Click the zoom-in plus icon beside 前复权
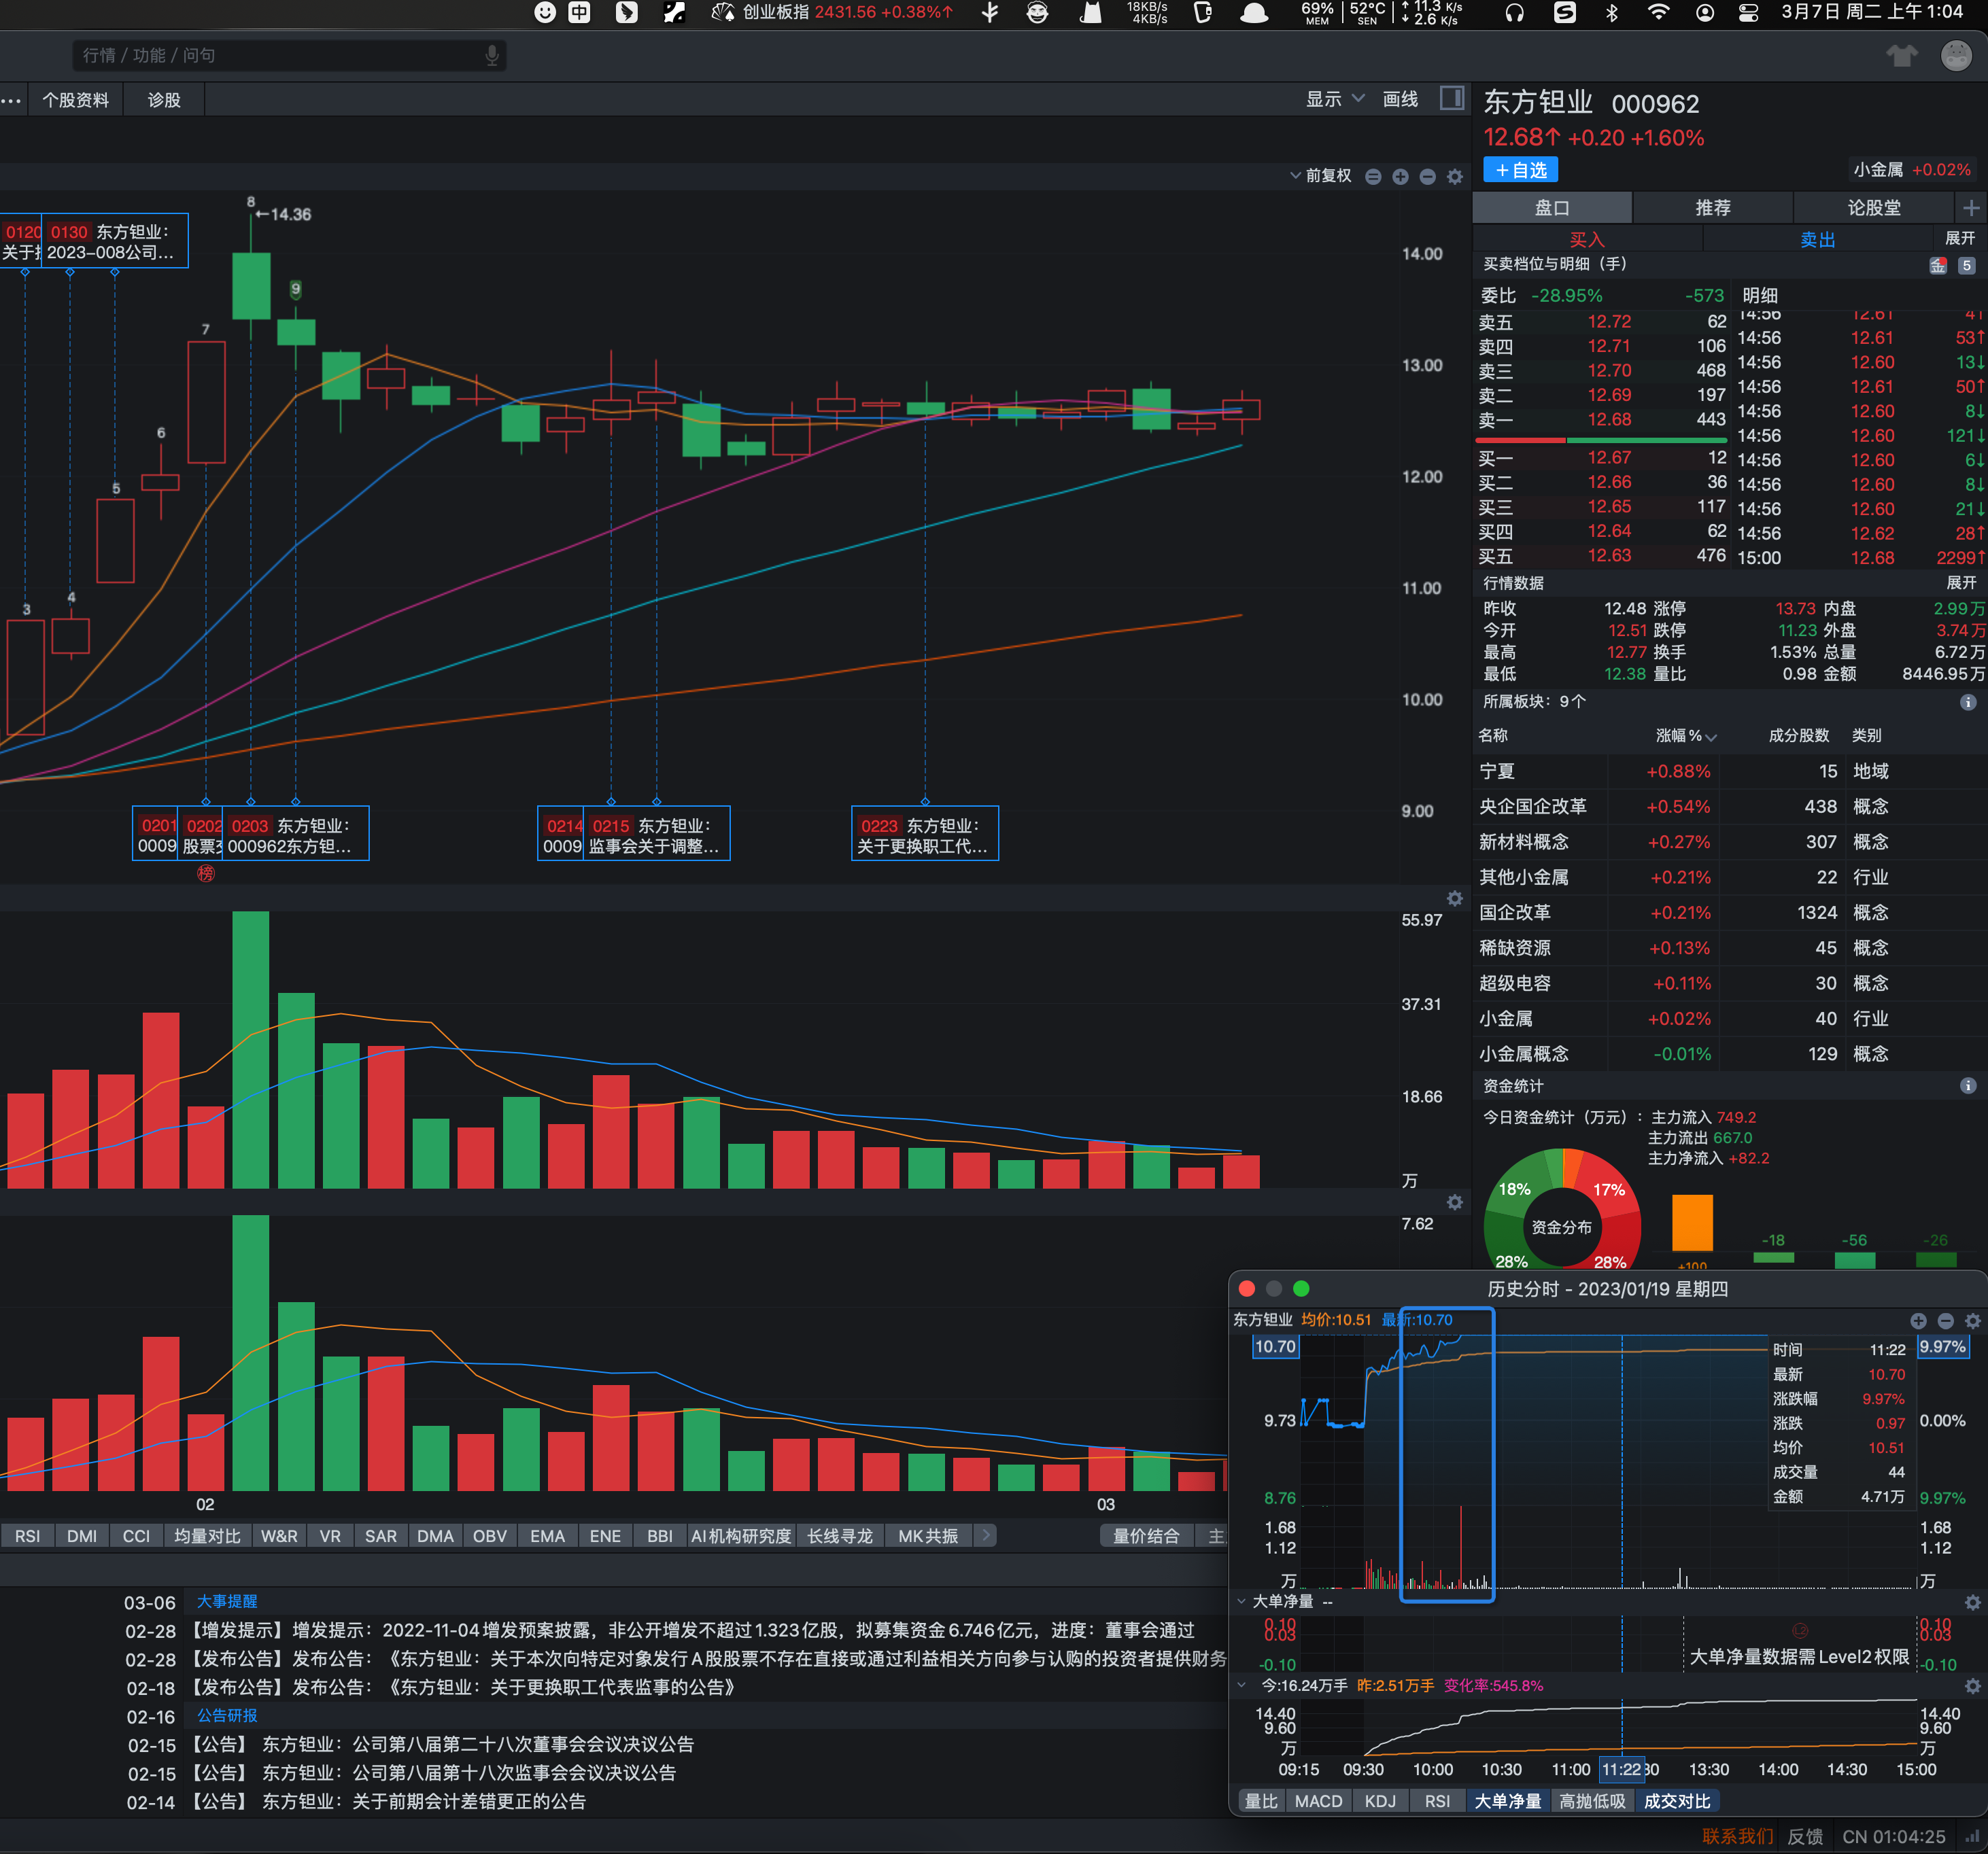Screen dimensions: 1988x1854 1400,177
